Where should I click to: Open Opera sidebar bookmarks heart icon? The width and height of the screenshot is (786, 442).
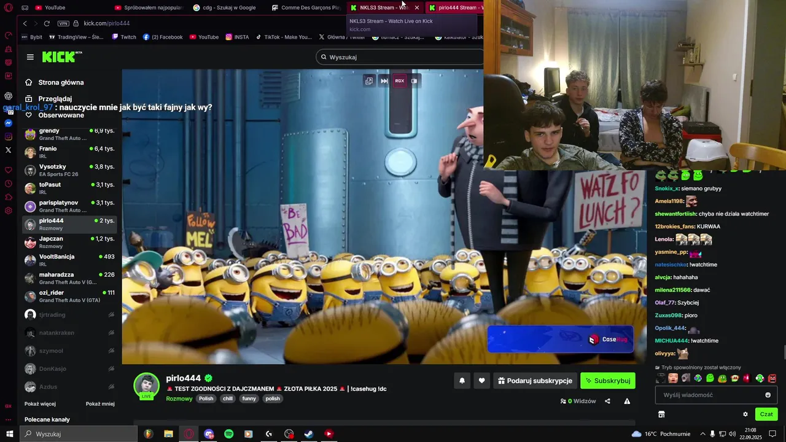coord(8,170)
